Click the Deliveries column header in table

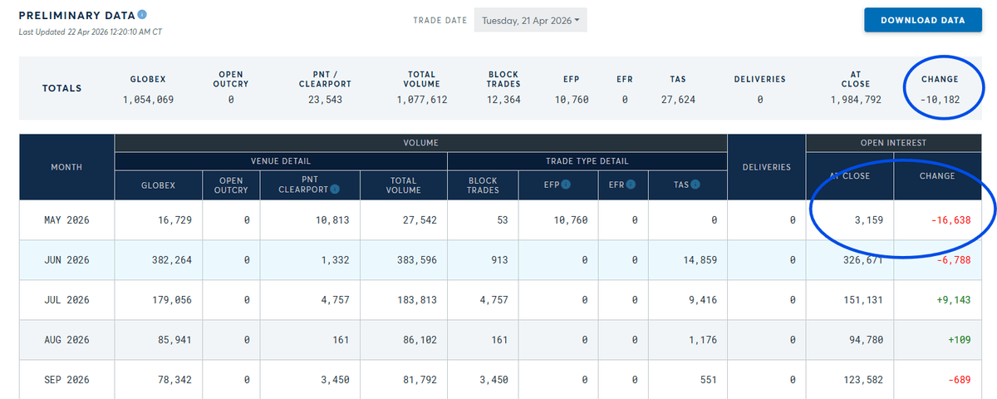click(x=766, y=167)
